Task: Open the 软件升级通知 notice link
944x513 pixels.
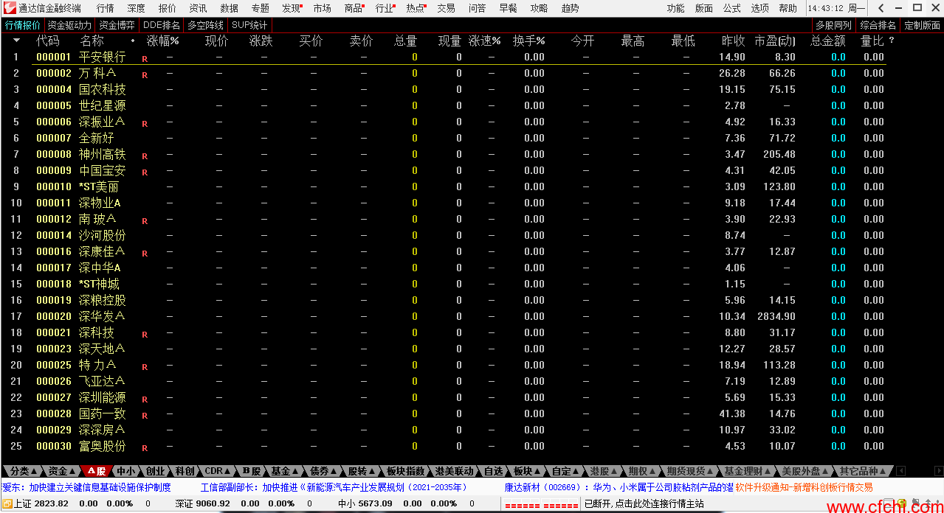Action: (x=804, y=487)
